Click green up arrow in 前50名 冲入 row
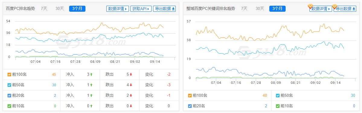Screen dimensions: 362x113 pos(91,85)
